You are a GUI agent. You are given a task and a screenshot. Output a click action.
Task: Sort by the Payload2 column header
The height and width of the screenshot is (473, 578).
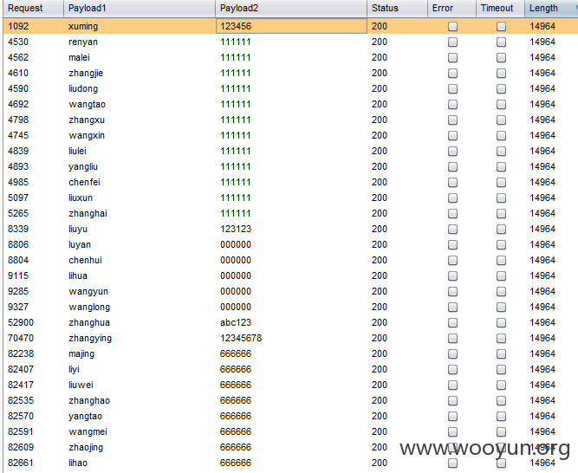point(291,8)
